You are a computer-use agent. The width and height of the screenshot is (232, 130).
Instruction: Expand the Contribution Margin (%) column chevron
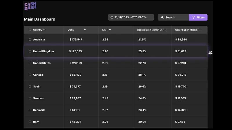166,30
